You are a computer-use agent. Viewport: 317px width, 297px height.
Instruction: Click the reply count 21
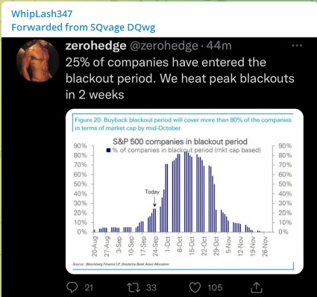pyautogui.click(x=89, y=288)
